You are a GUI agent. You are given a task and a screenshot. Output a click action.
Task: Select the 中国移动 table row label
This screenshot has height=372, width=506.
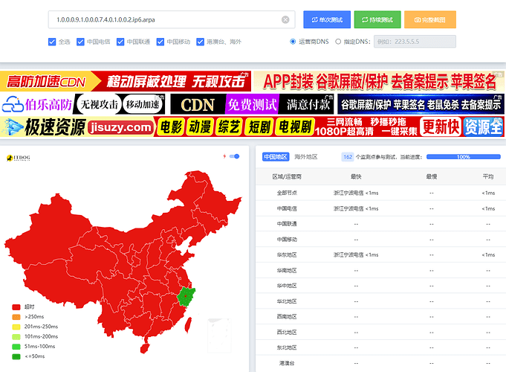[287, 239]
